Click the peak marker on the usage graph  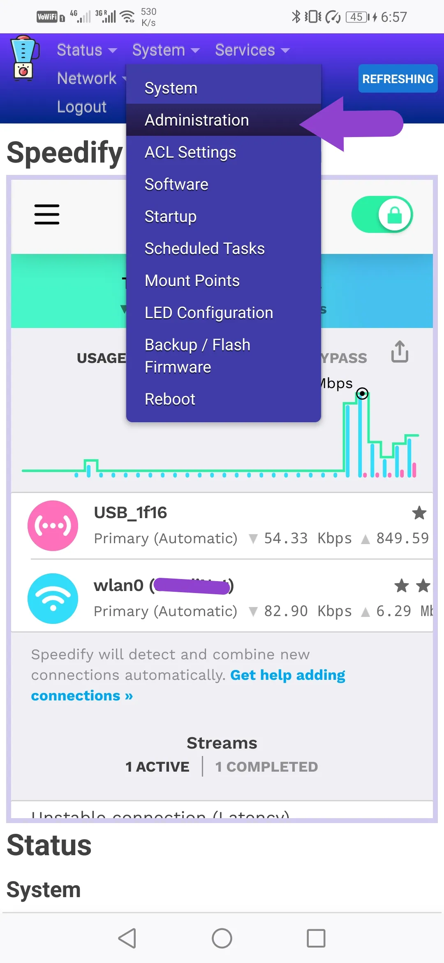point(362,394)
